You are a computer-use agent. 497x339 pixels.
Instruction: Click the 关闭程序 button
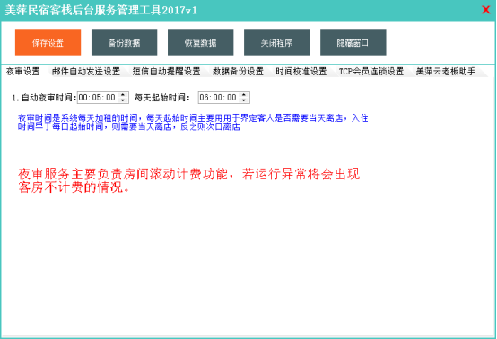276,42
